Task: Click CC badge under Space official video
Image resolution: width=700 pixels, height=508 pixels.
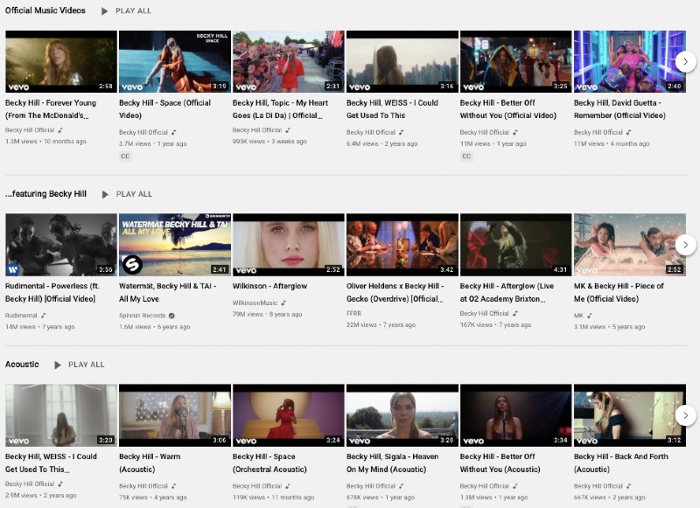Action: pyautogui.click(x=125, y=157)
